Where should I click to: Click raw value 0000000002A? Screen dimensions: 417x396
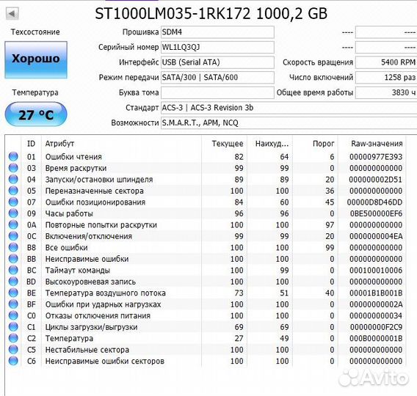pos(376,304)
